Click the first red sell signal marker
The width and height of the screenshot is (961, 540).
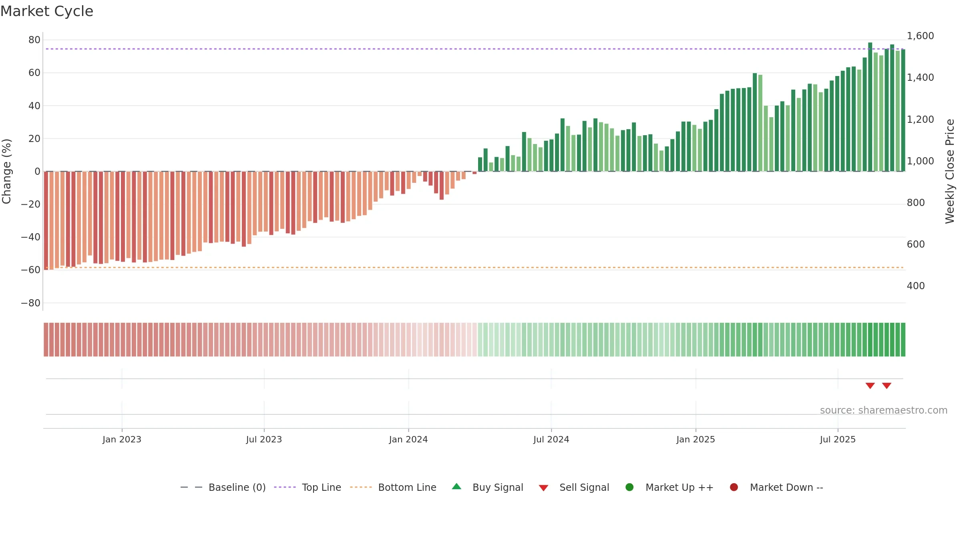870,386
